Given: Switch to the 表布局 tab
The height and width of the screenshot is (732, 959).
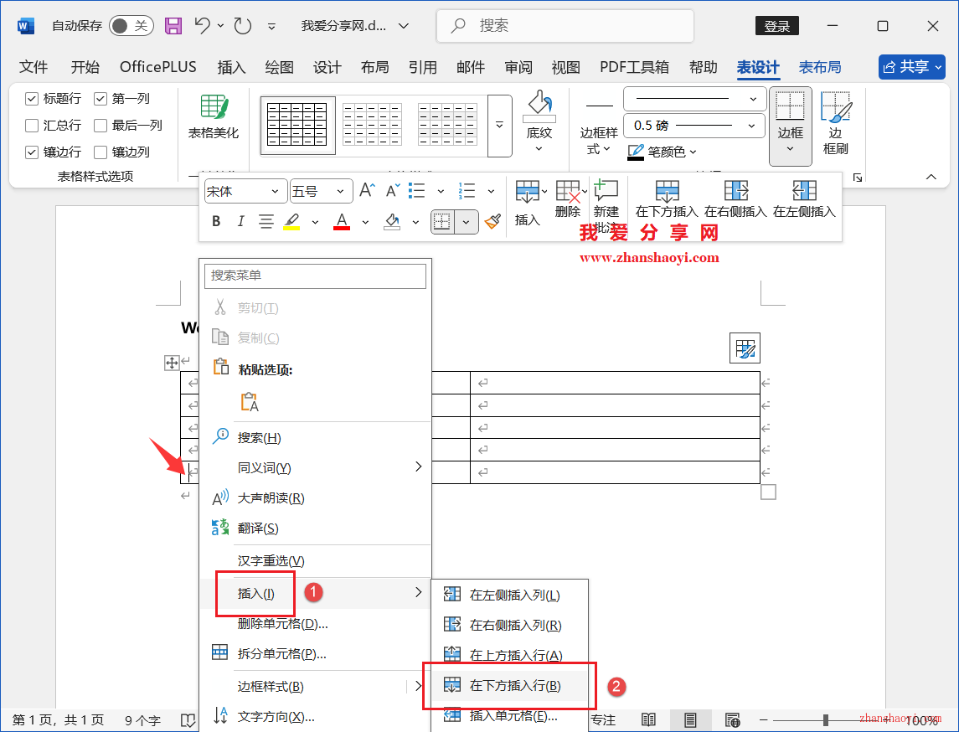Looking at the screenshot, I should tap(820, 67).
